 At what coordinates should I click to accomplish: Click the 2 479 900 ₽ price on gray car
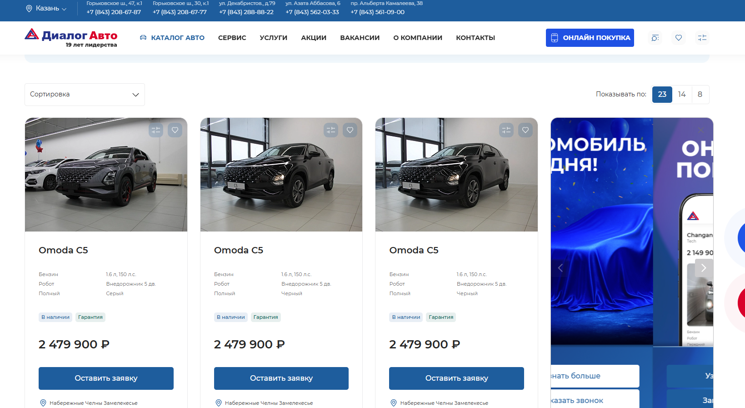74,344
